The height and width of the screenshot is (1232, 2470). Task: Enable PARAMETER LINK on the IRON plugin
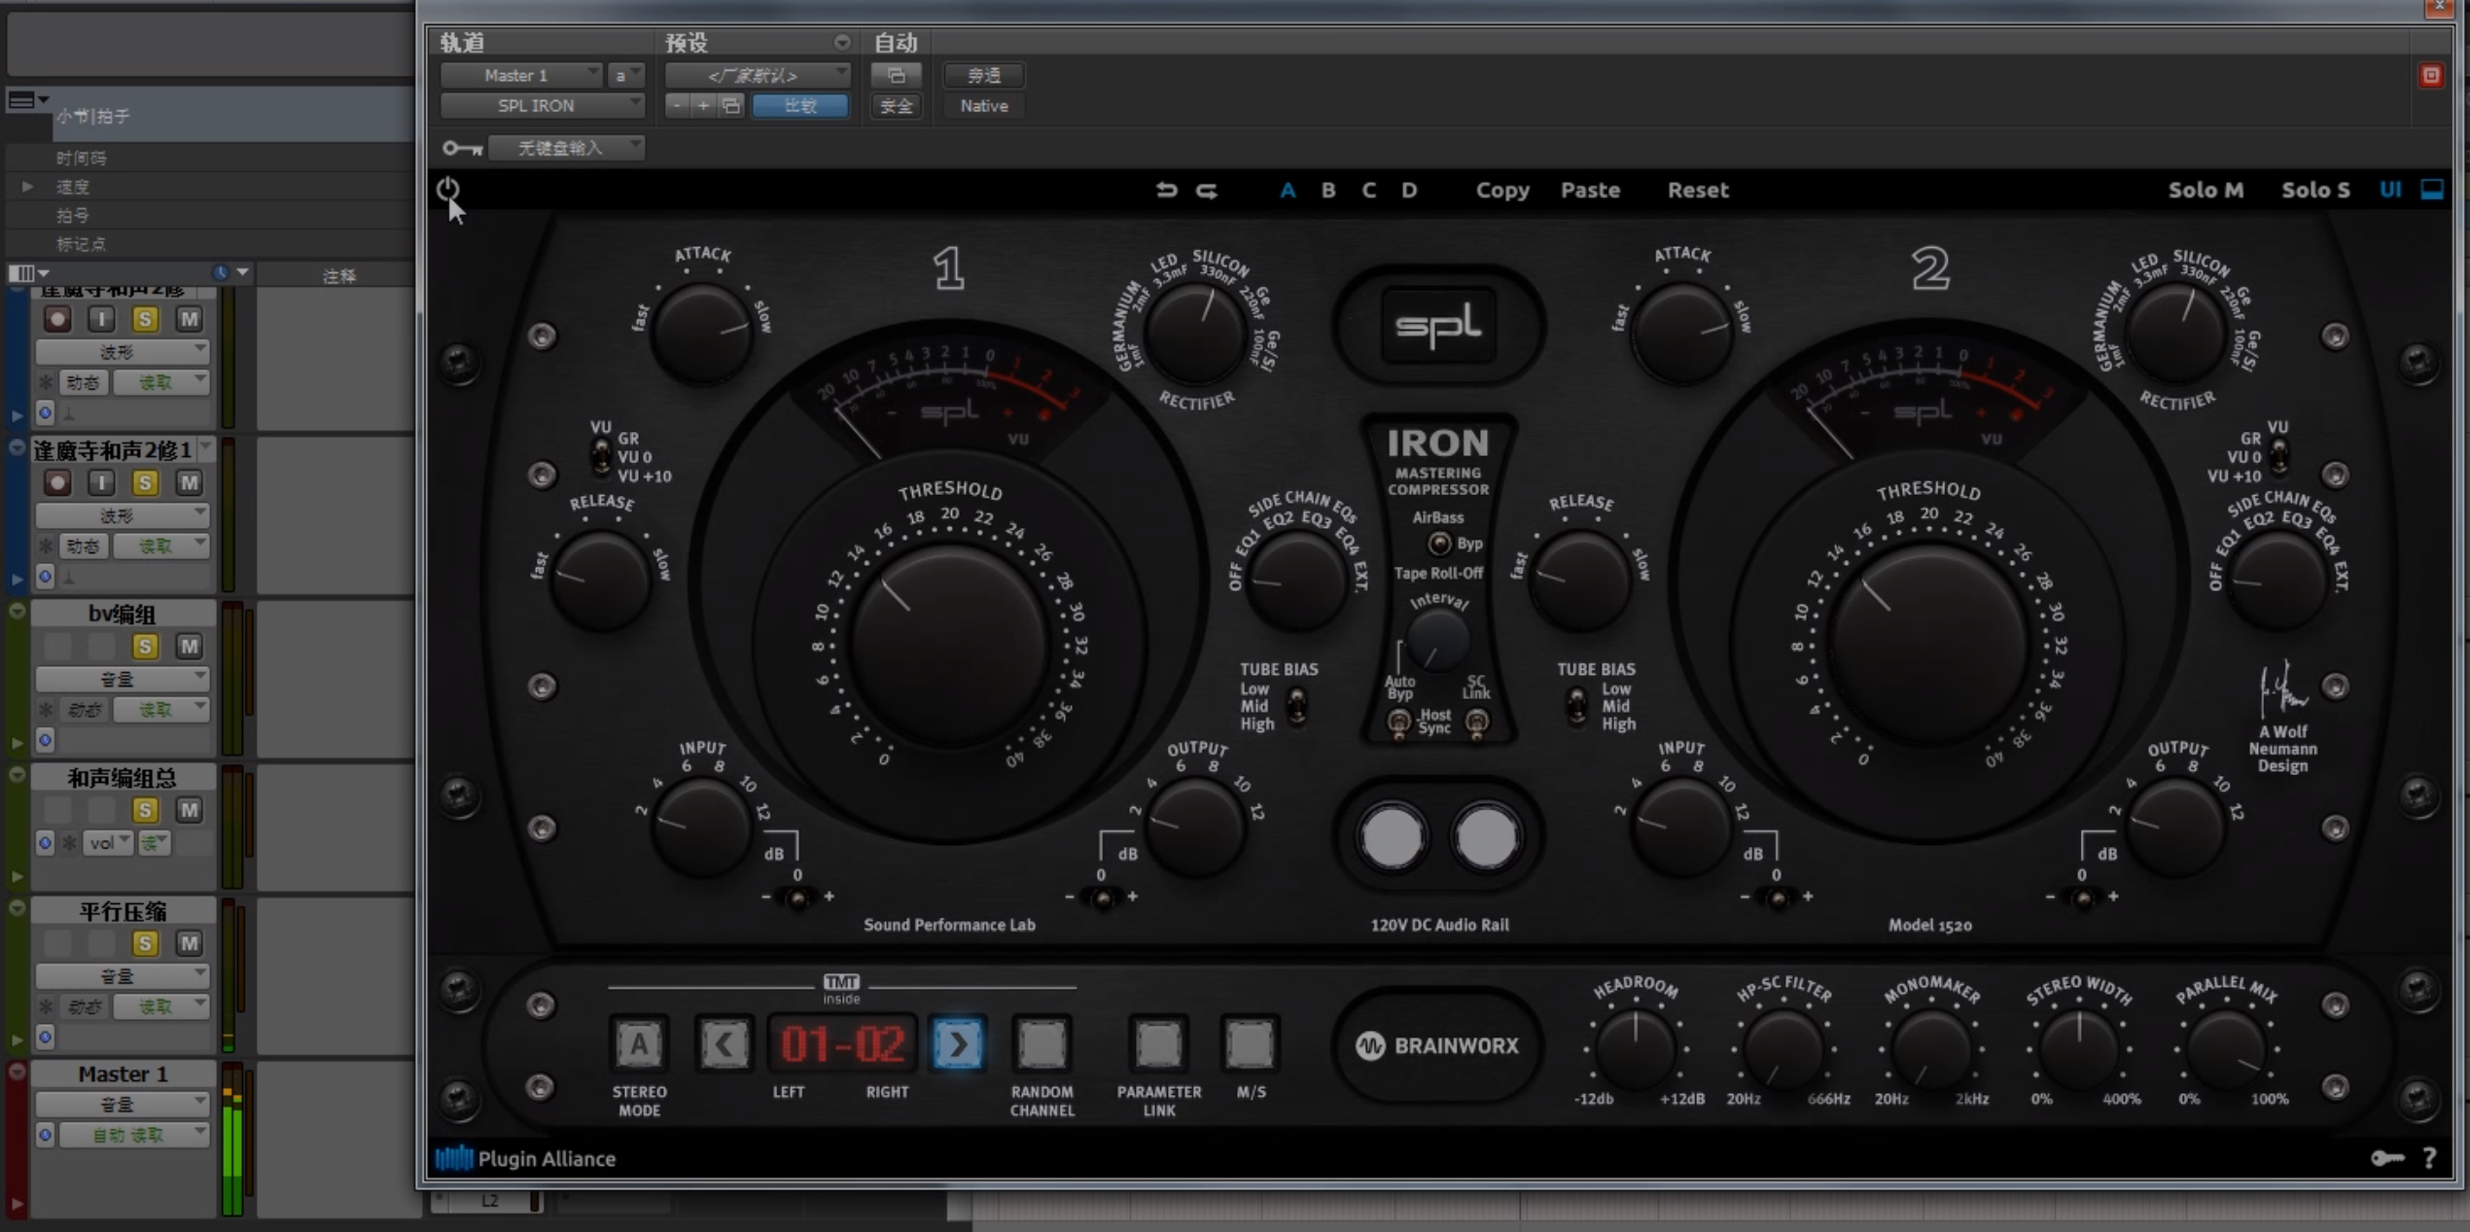click(x=1157, y=1044)
